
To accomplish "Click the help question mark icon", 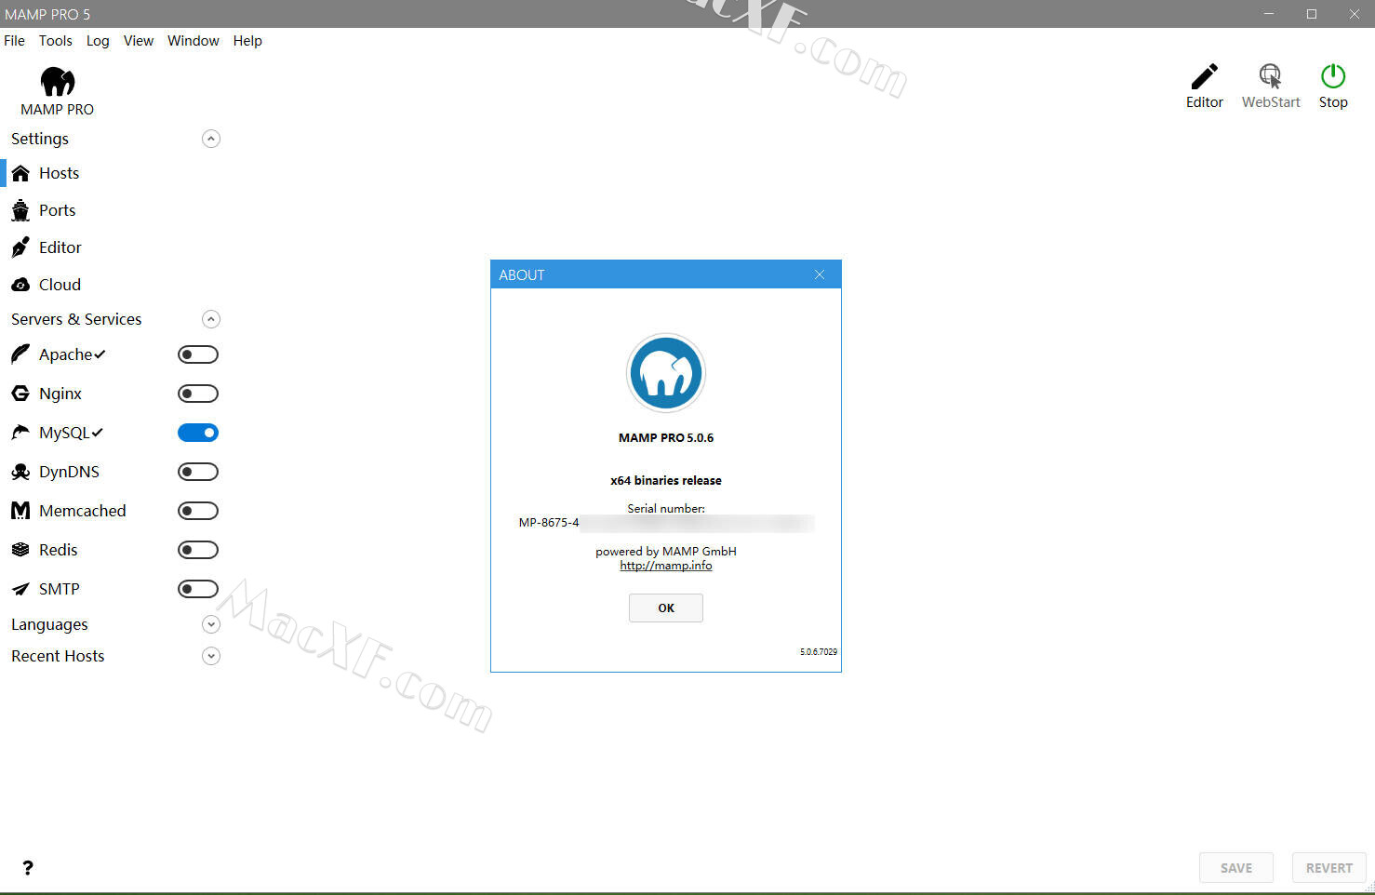I will (x=28, y=868).
